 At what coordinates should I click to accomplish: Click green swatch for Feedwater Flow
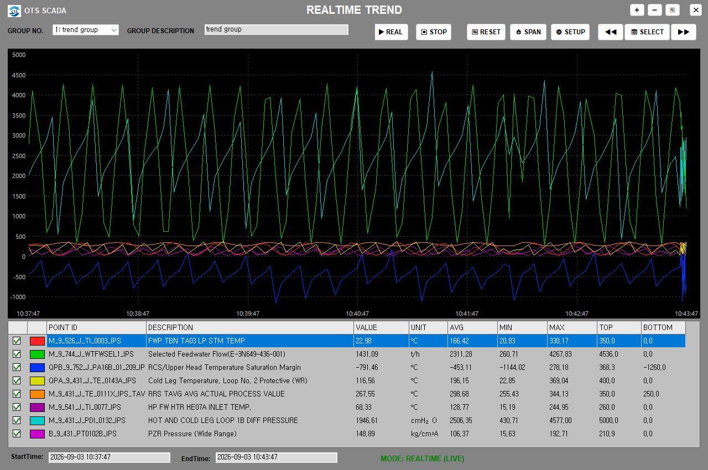[37, 354]
